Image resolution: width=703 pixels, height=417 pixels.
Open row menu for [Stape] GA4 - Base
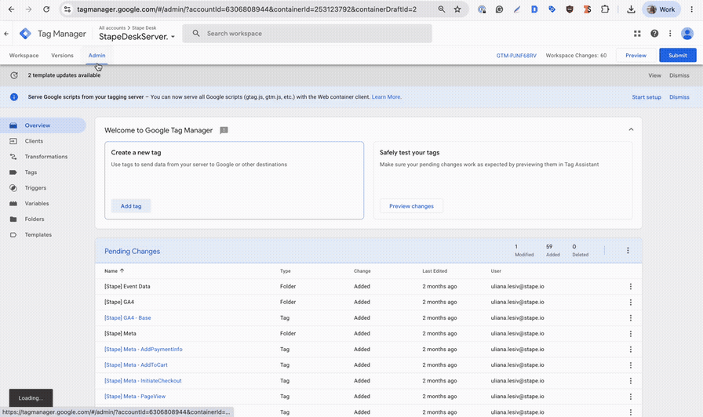(630, 318)
